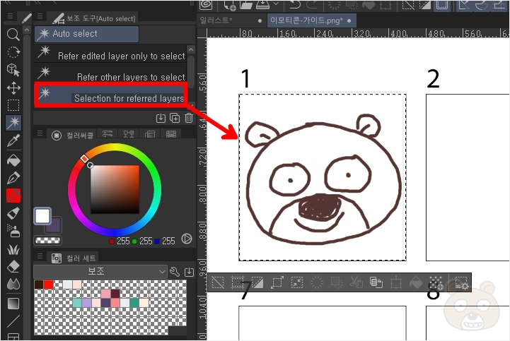
Task: Select the Move layer tool
Action: click(x=13, y=88)
